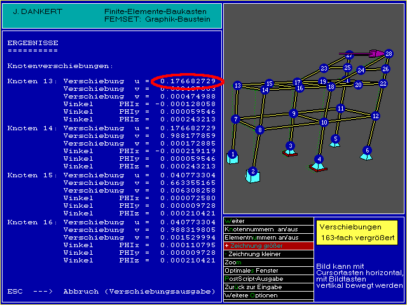Choose Zoom from the menu
The image size is (407, 305).
[x=268, y=262]
